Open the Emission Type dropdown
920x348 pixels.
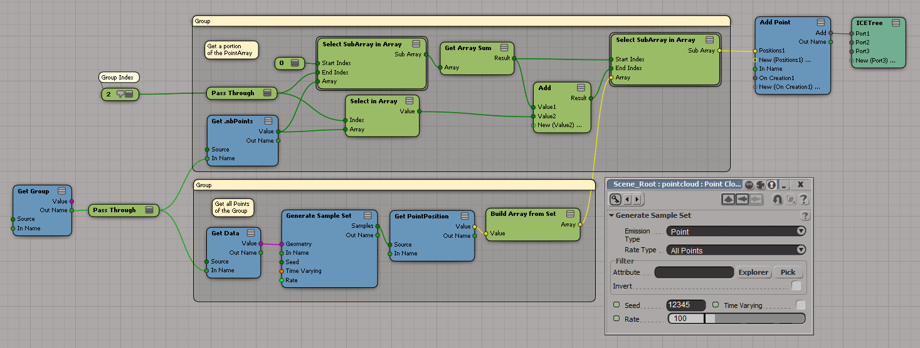click(736, 232)
